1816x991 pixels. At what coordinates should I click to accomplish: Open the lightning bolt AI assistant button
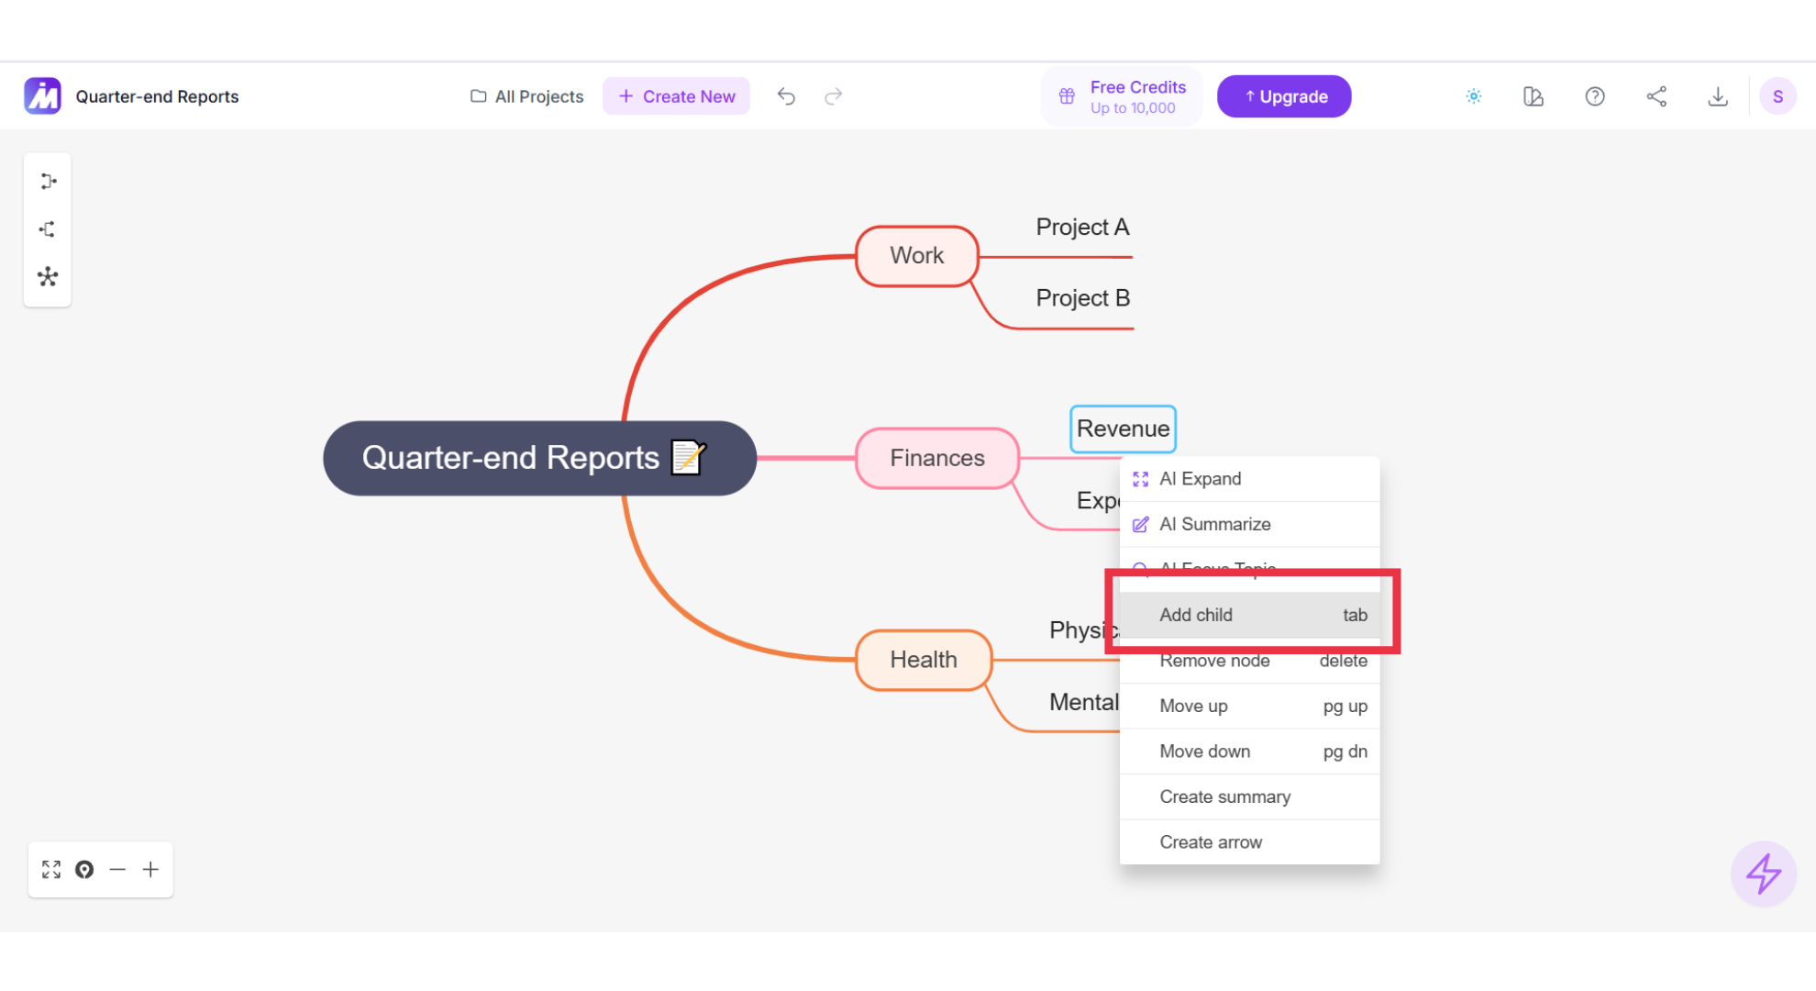pyautogui.click(x=1763, y=874)
